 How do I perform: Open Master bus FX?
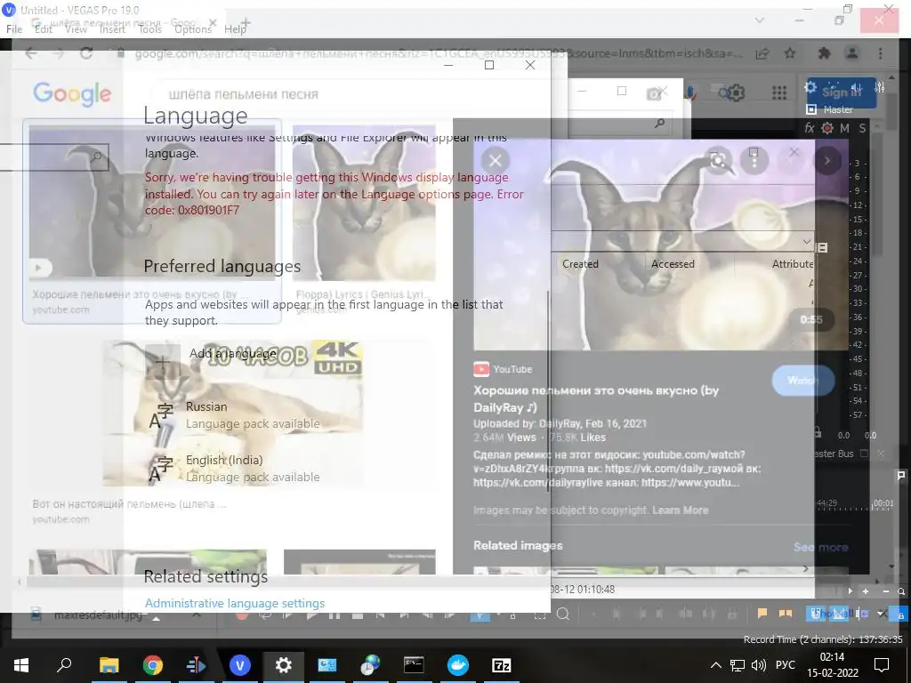tap(810, 128)
